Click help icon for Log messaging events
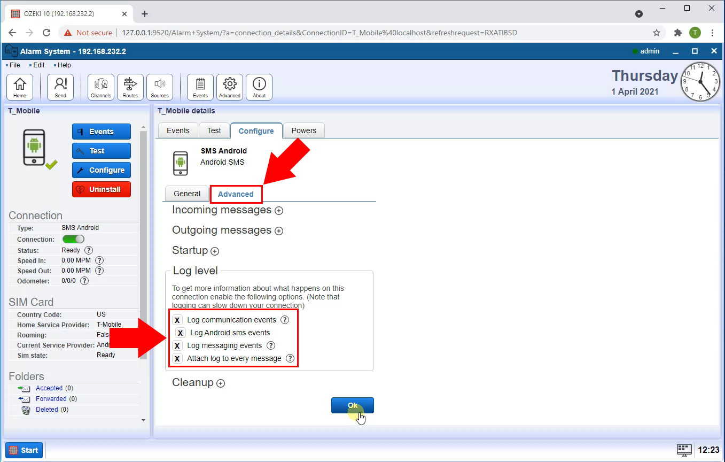This screenshot has width=725, height=462. [271, 345]
